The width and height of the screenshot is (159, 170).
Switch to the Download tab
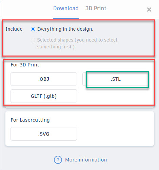pos(66,9)
